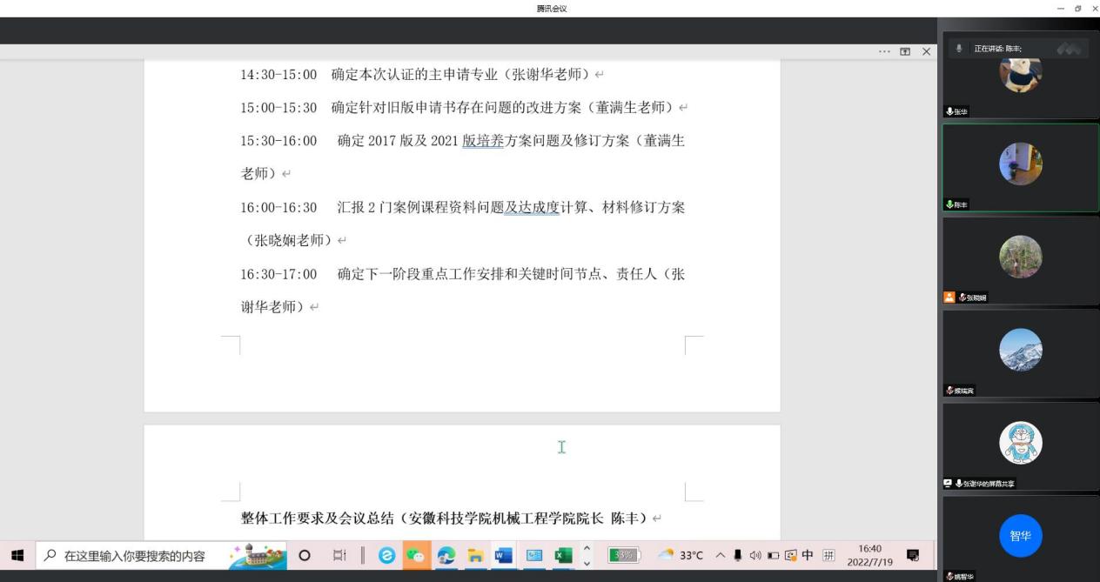
Task: Switch to Word in the taskbar
Action: (504, 556)
